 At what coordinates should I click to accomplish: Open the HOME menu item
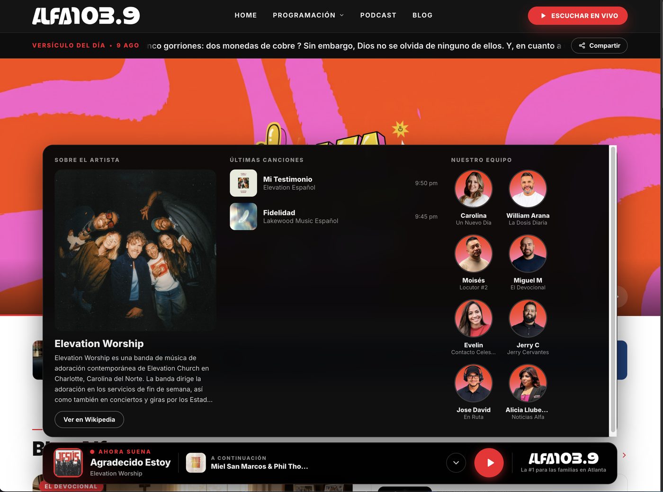(x=246, y=15)
